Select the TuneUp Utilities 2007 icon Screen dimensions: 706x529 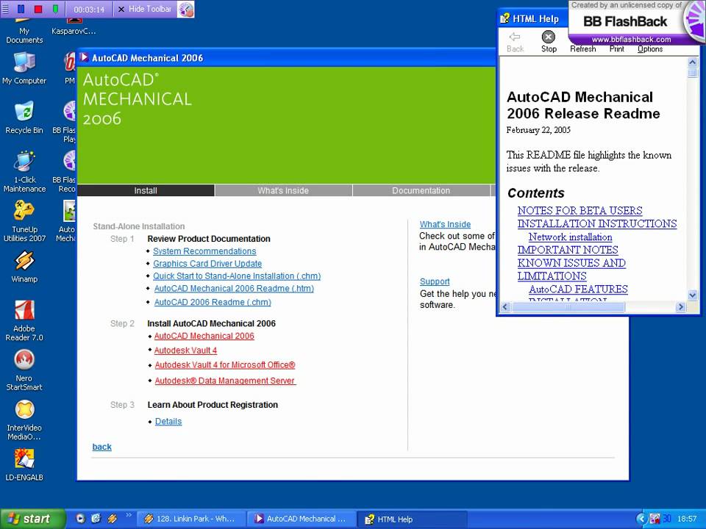tap(24, 221)
